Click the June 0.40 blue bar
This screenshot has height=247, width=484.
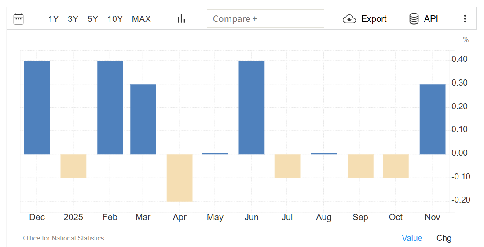[x=252, y=107]
